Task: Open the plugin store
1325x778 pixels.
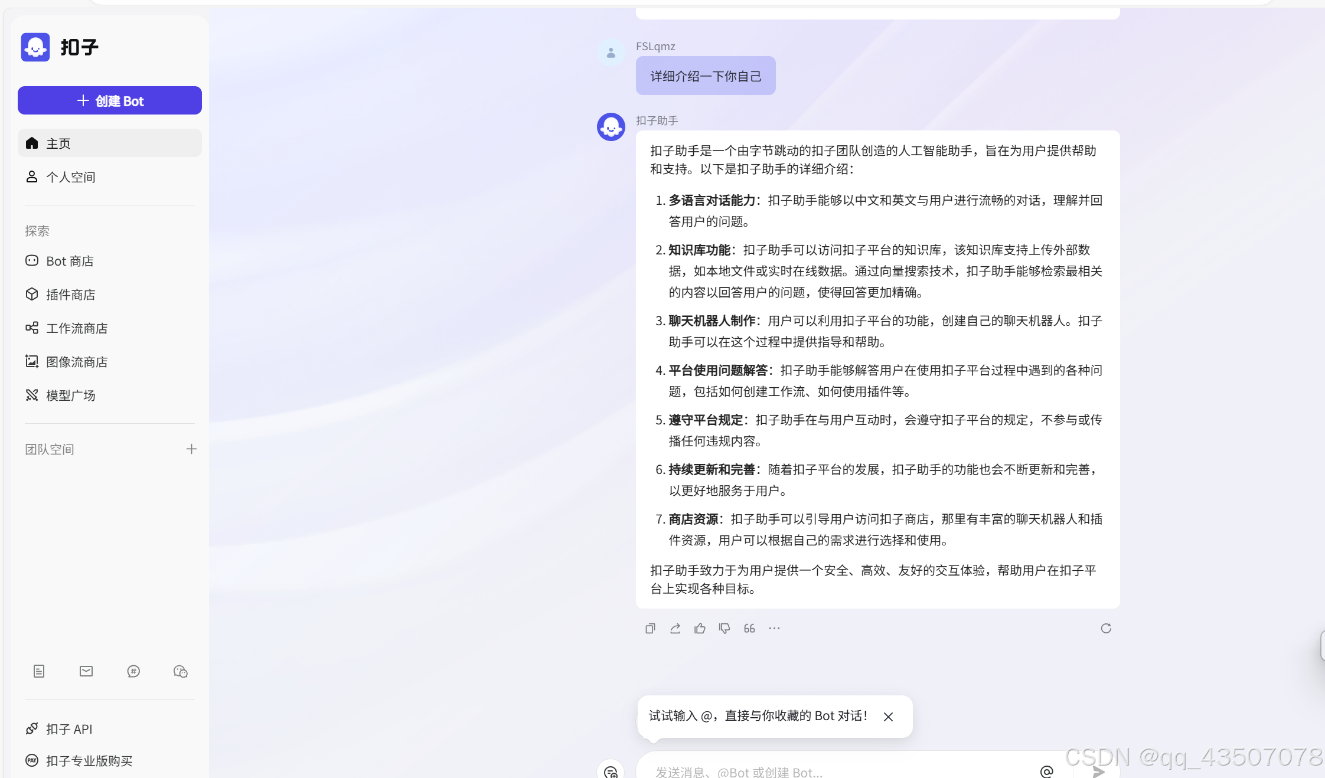Action: (70, 295)
